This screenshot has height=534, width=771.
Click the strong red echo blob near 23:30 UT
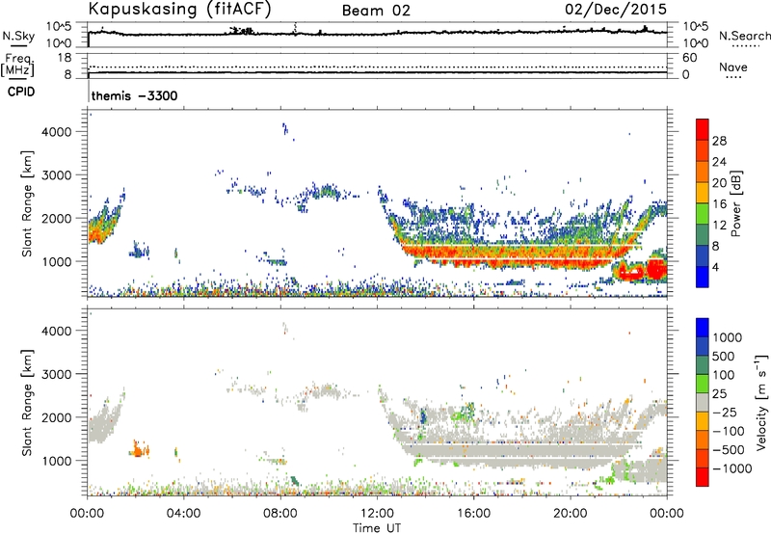(x=656, y=270)
